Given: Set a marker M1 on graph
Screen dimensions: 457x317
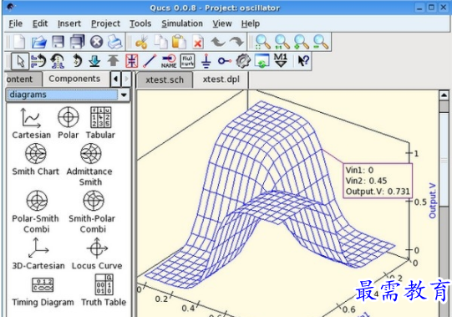Looking at the screenshot, I should click(281, 60).
